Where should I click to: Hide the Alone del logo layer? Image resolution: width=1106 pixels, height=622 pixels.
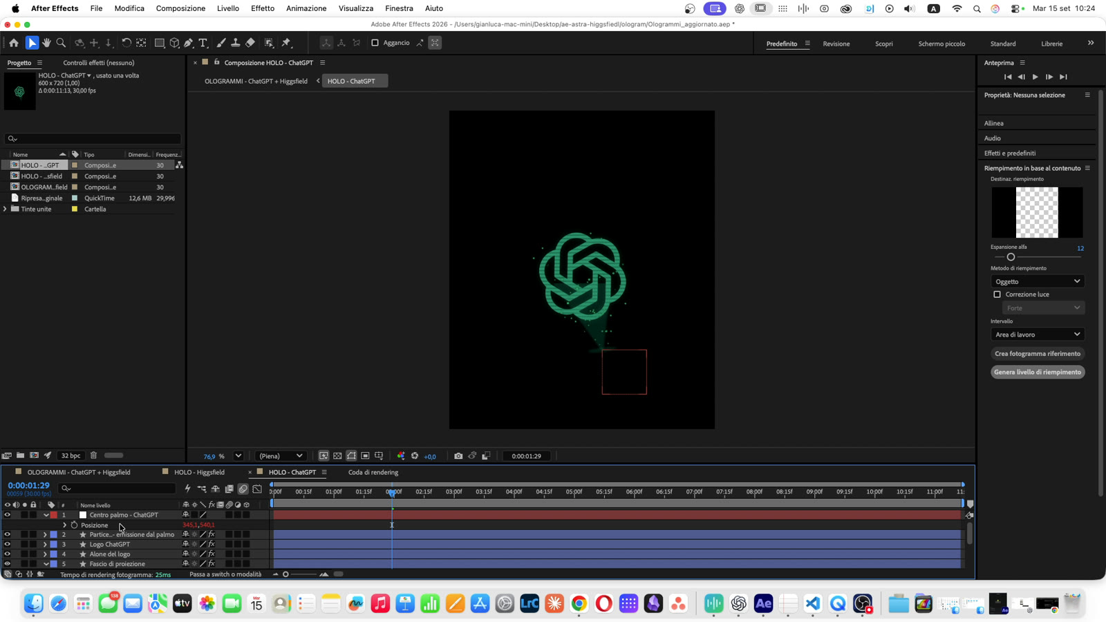pyautogui.click(x=8, y=554)
